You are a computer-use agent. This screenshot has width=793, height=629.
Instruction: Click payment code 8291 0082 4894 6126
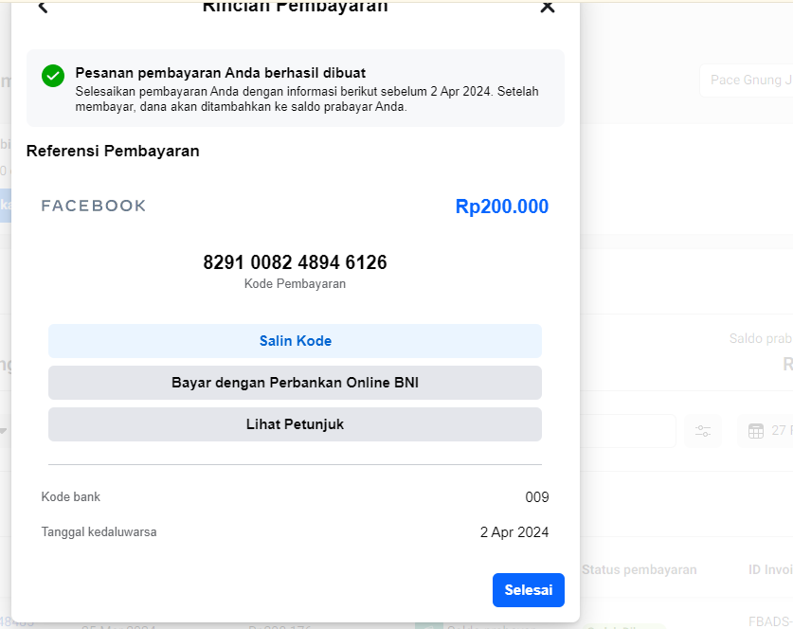pos(295,262)
